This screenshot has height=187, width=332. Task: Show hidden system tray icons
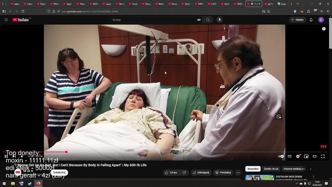(297, 184)
